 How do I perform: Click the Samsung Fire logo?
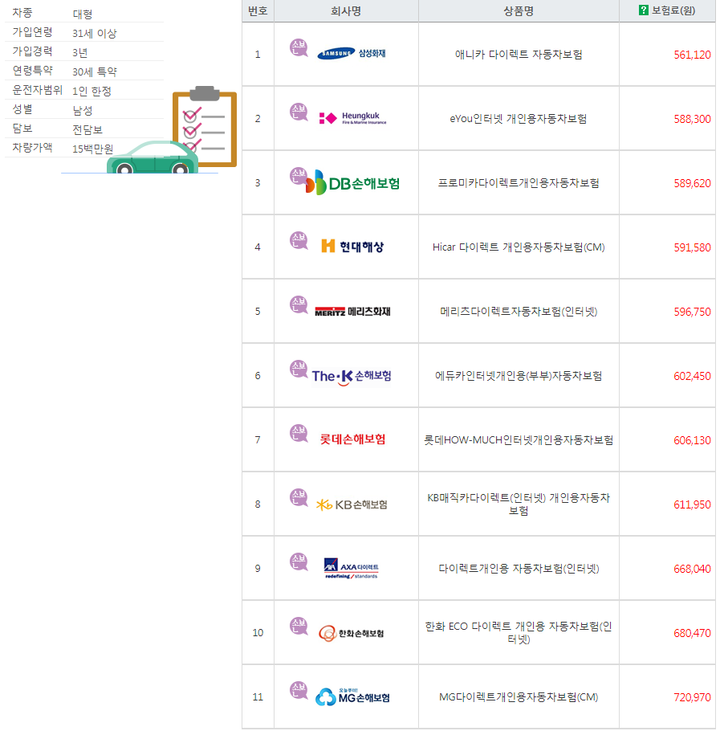click(352, 54)
